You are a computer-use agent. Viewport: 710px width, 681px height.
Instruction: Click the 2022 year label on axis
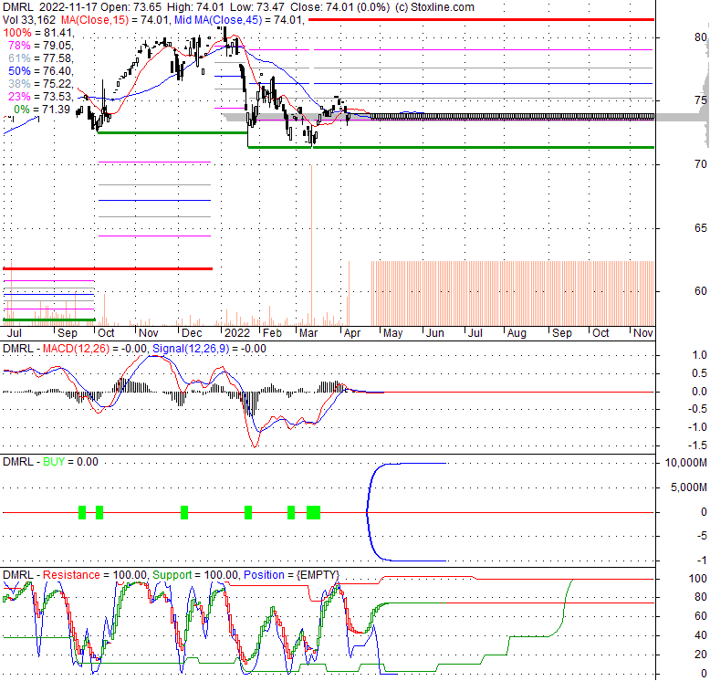point(237,333)
